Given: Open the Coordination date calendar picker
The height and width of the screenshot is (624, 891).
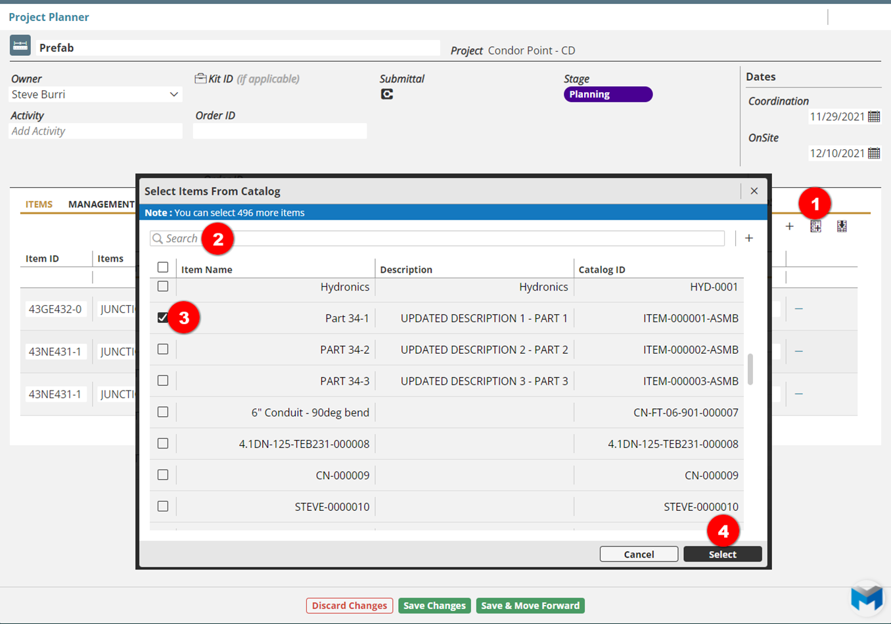Looking at the screenshot, I should pyautogui.click(x=873, y=117).
